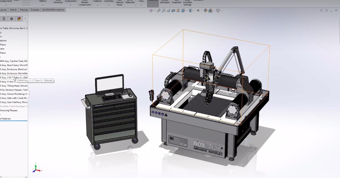
Task: Open the Pattern dropdown arrow
Action: coord(43,5)
